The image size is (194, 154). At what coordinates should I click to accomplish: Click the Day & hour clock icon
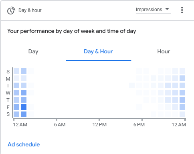click(11, 10)
